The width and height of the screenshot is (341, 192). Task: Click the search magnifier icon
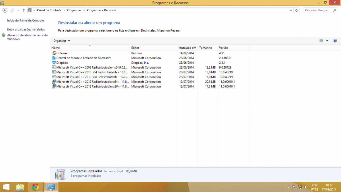334,10
